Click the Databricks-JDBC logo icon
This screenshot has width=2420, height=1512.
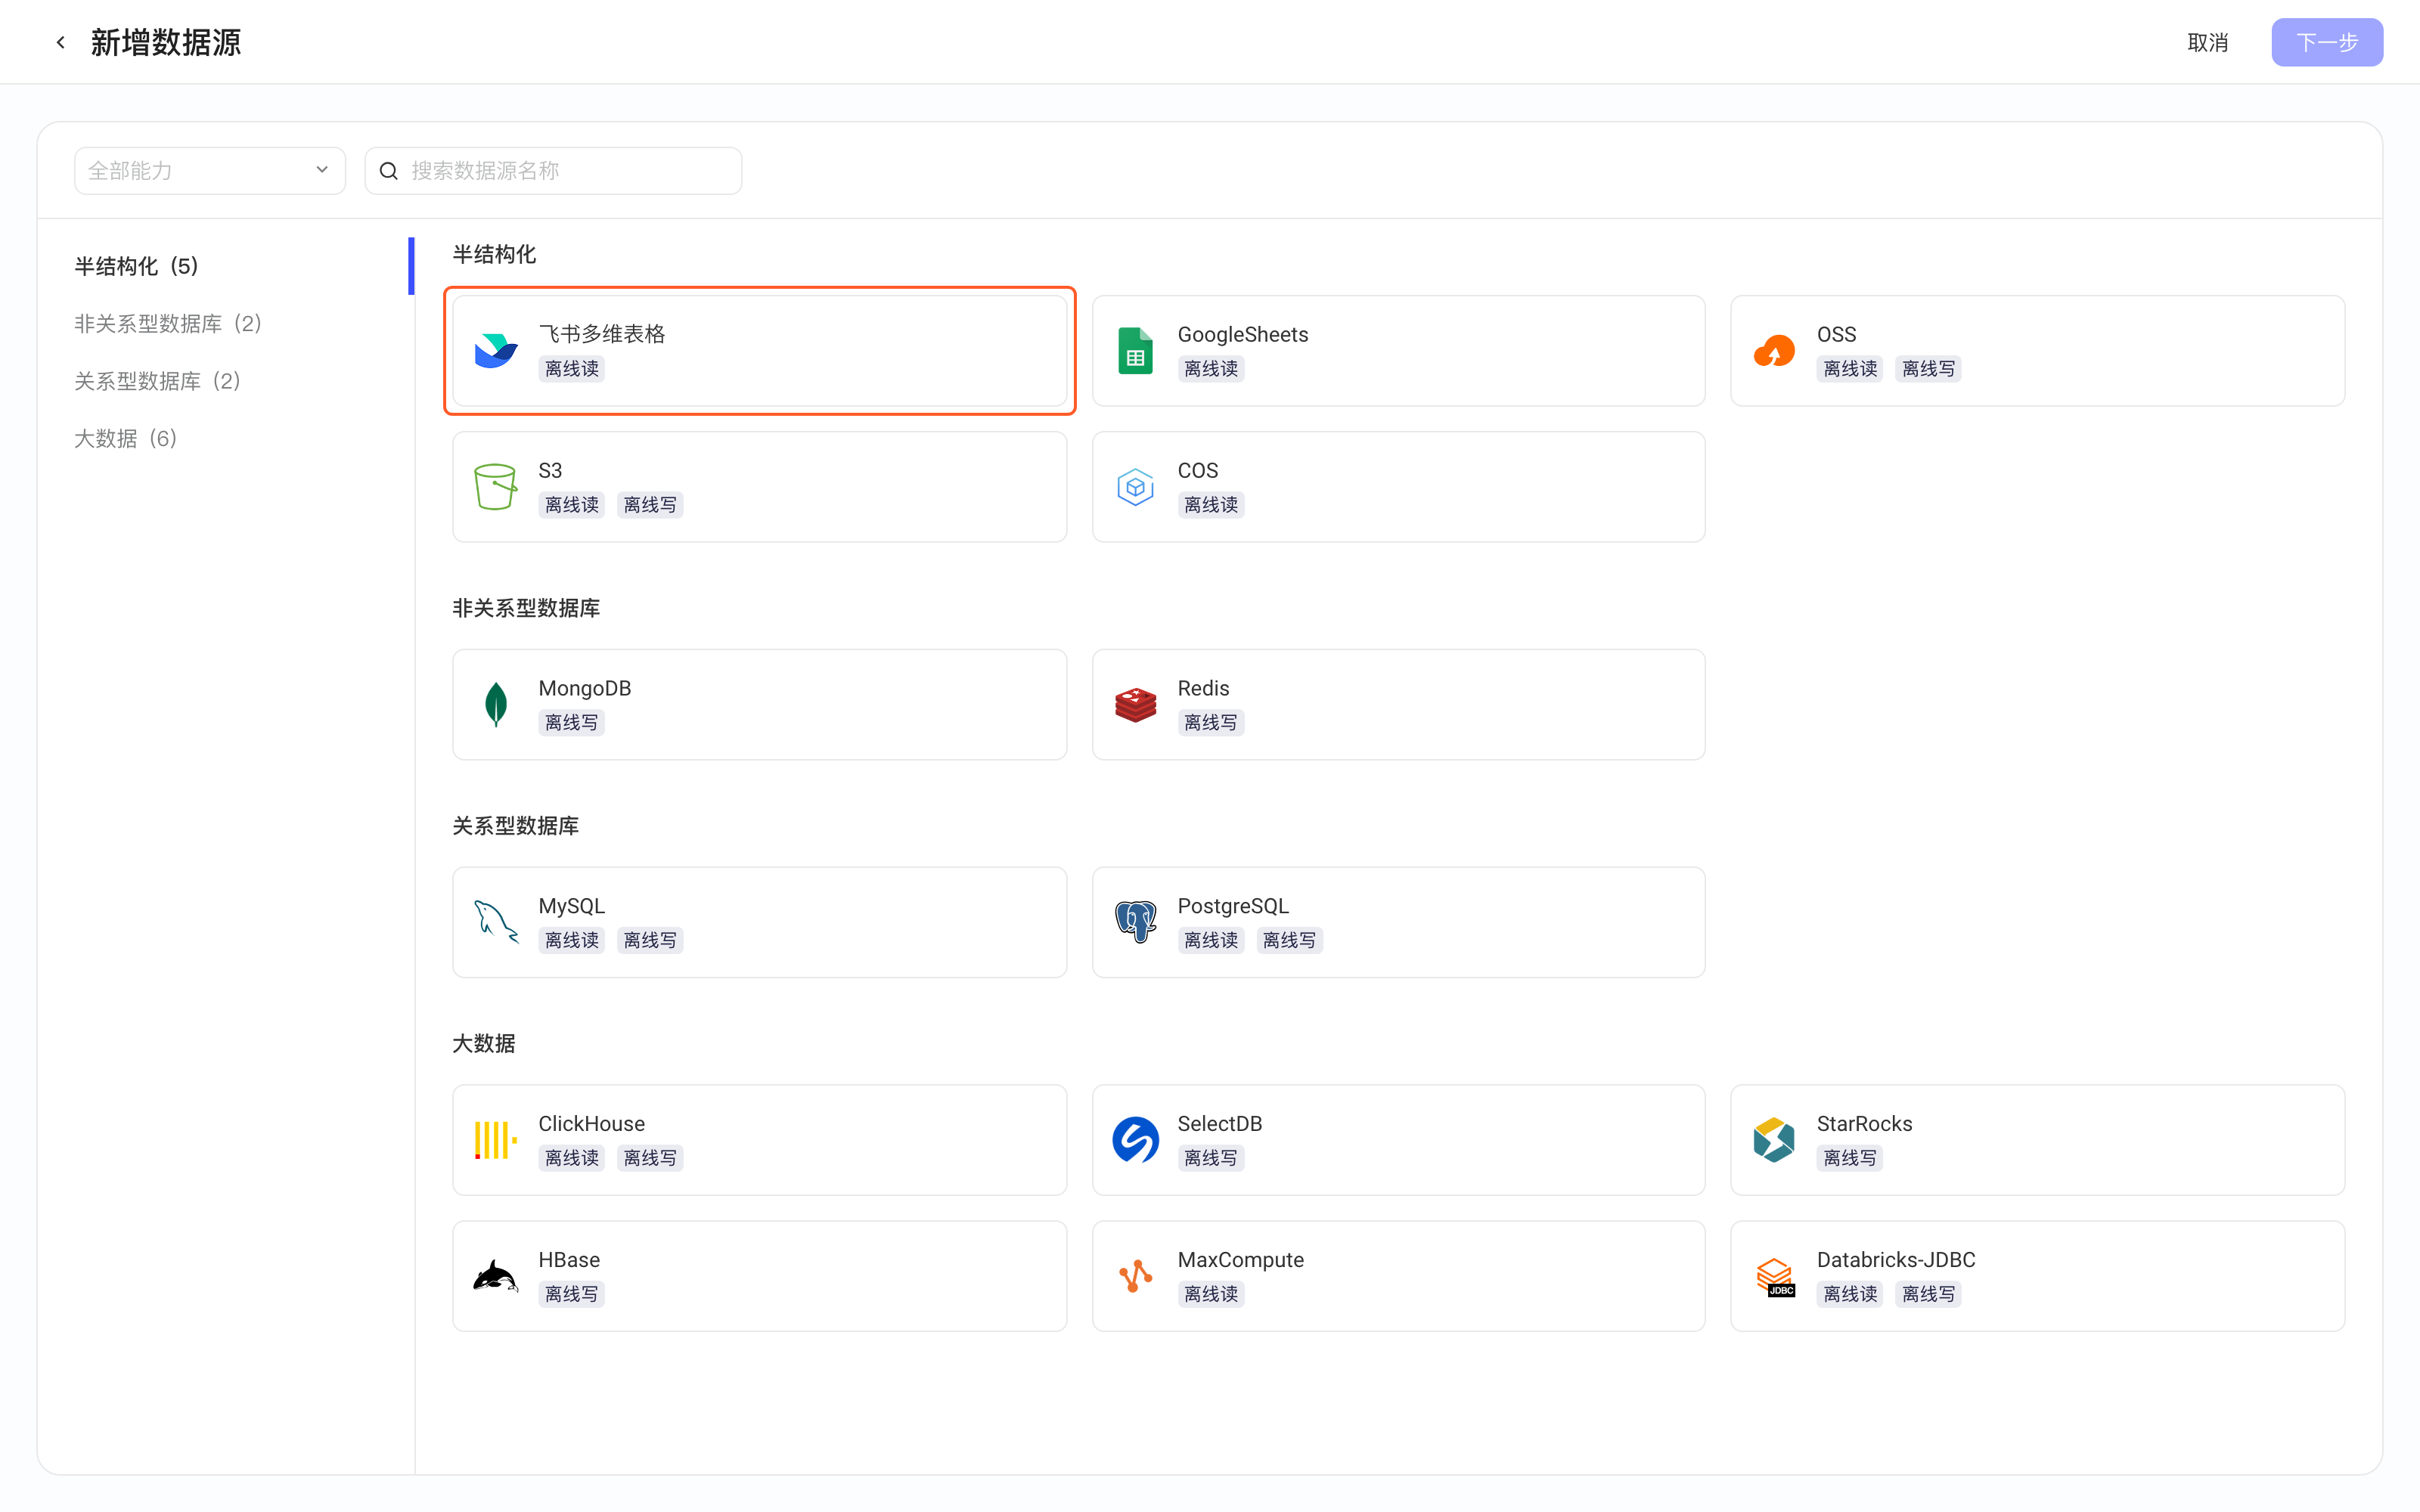1775,1277
